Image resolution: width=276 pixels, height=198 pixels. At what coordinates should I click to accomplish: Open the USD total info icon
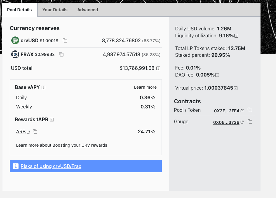[158, 68]
